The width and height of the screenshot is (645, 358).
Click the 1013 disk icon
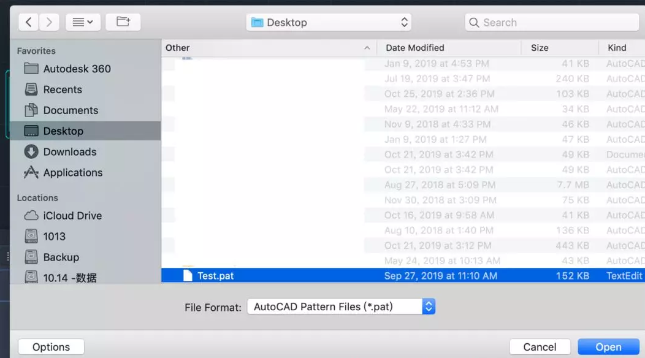(31, 236)
